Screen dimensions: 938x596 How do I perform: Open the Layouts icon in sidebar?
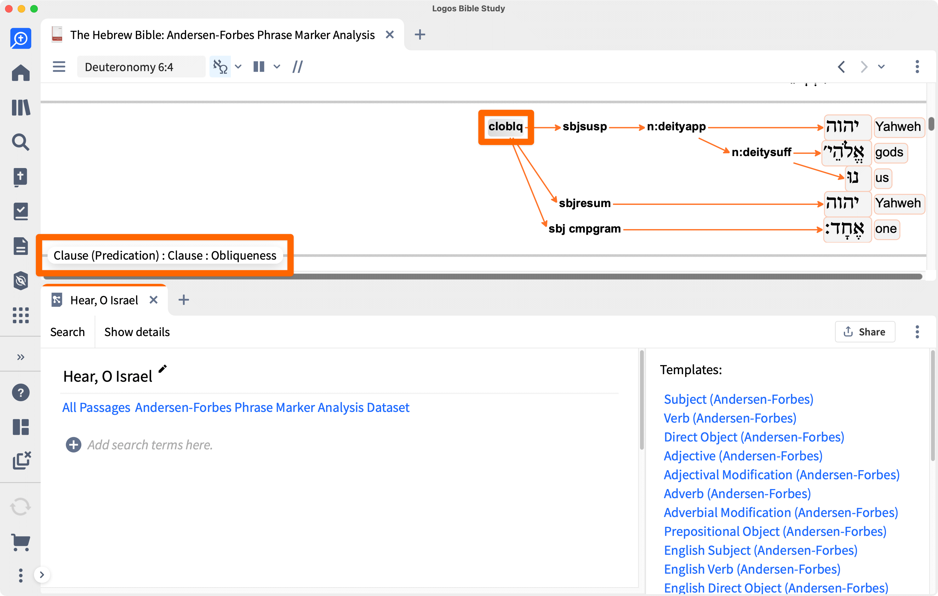[21, 427]
